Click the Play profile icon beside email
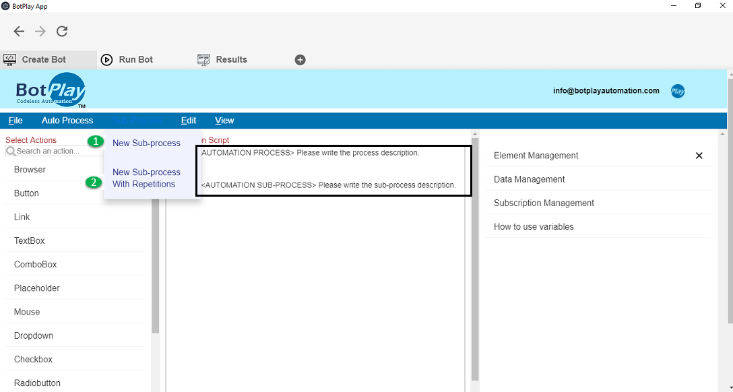Viewport: 733px width, 392px height. [678, 91]
